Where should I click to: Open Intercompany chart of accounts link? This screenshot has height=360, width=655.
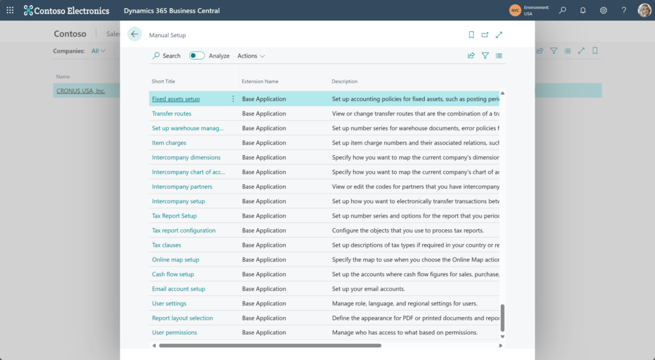tap(189, 172)
